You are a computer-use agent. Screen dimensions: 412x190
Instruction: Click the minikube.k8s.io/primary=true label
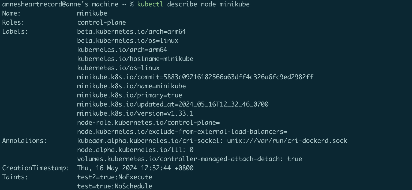[129, 95]
